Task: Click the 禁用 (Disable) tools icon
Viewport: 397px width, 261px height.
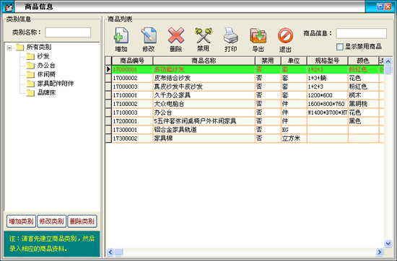Action: [204, 35]
